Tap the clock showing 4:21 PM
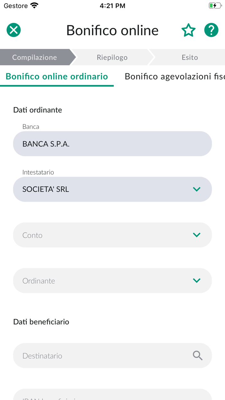The image size is (225, 400). (113, 5)
